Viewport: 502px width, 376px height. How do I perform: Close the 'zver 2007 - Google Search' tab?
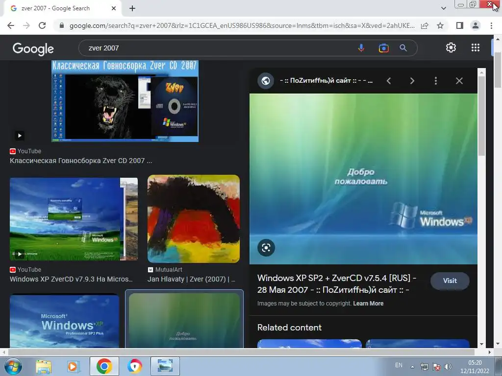point(114,8)
